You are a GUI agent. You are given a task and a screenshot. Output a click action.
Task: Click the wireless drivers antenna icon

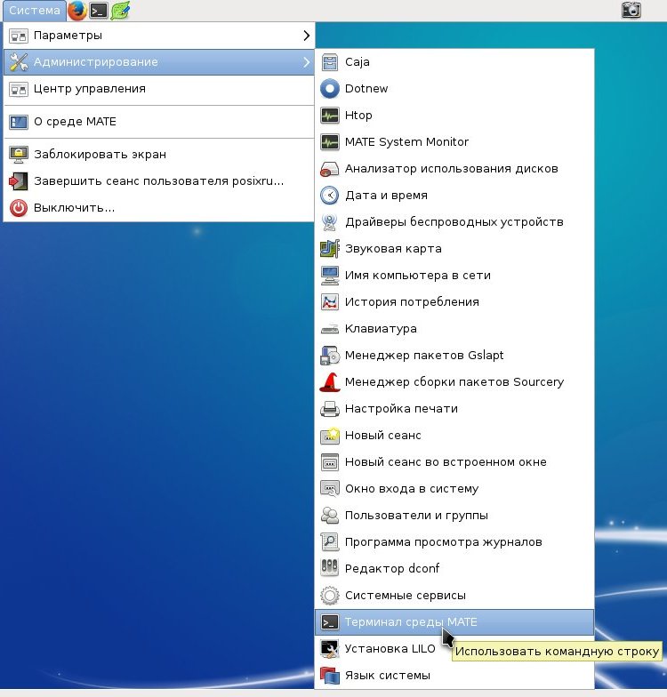(x=329, y=222)
